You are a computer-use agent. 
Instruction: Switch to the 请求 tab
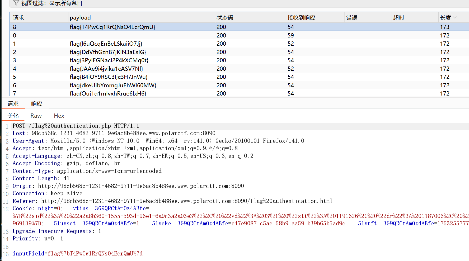[13, 104]
